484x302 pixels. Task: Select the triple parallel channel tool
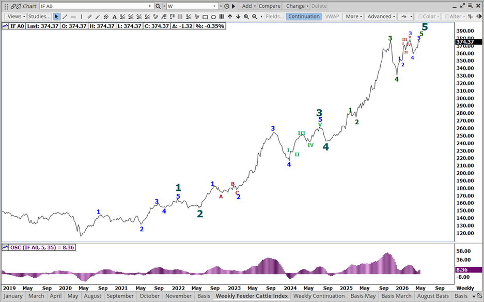106,17
